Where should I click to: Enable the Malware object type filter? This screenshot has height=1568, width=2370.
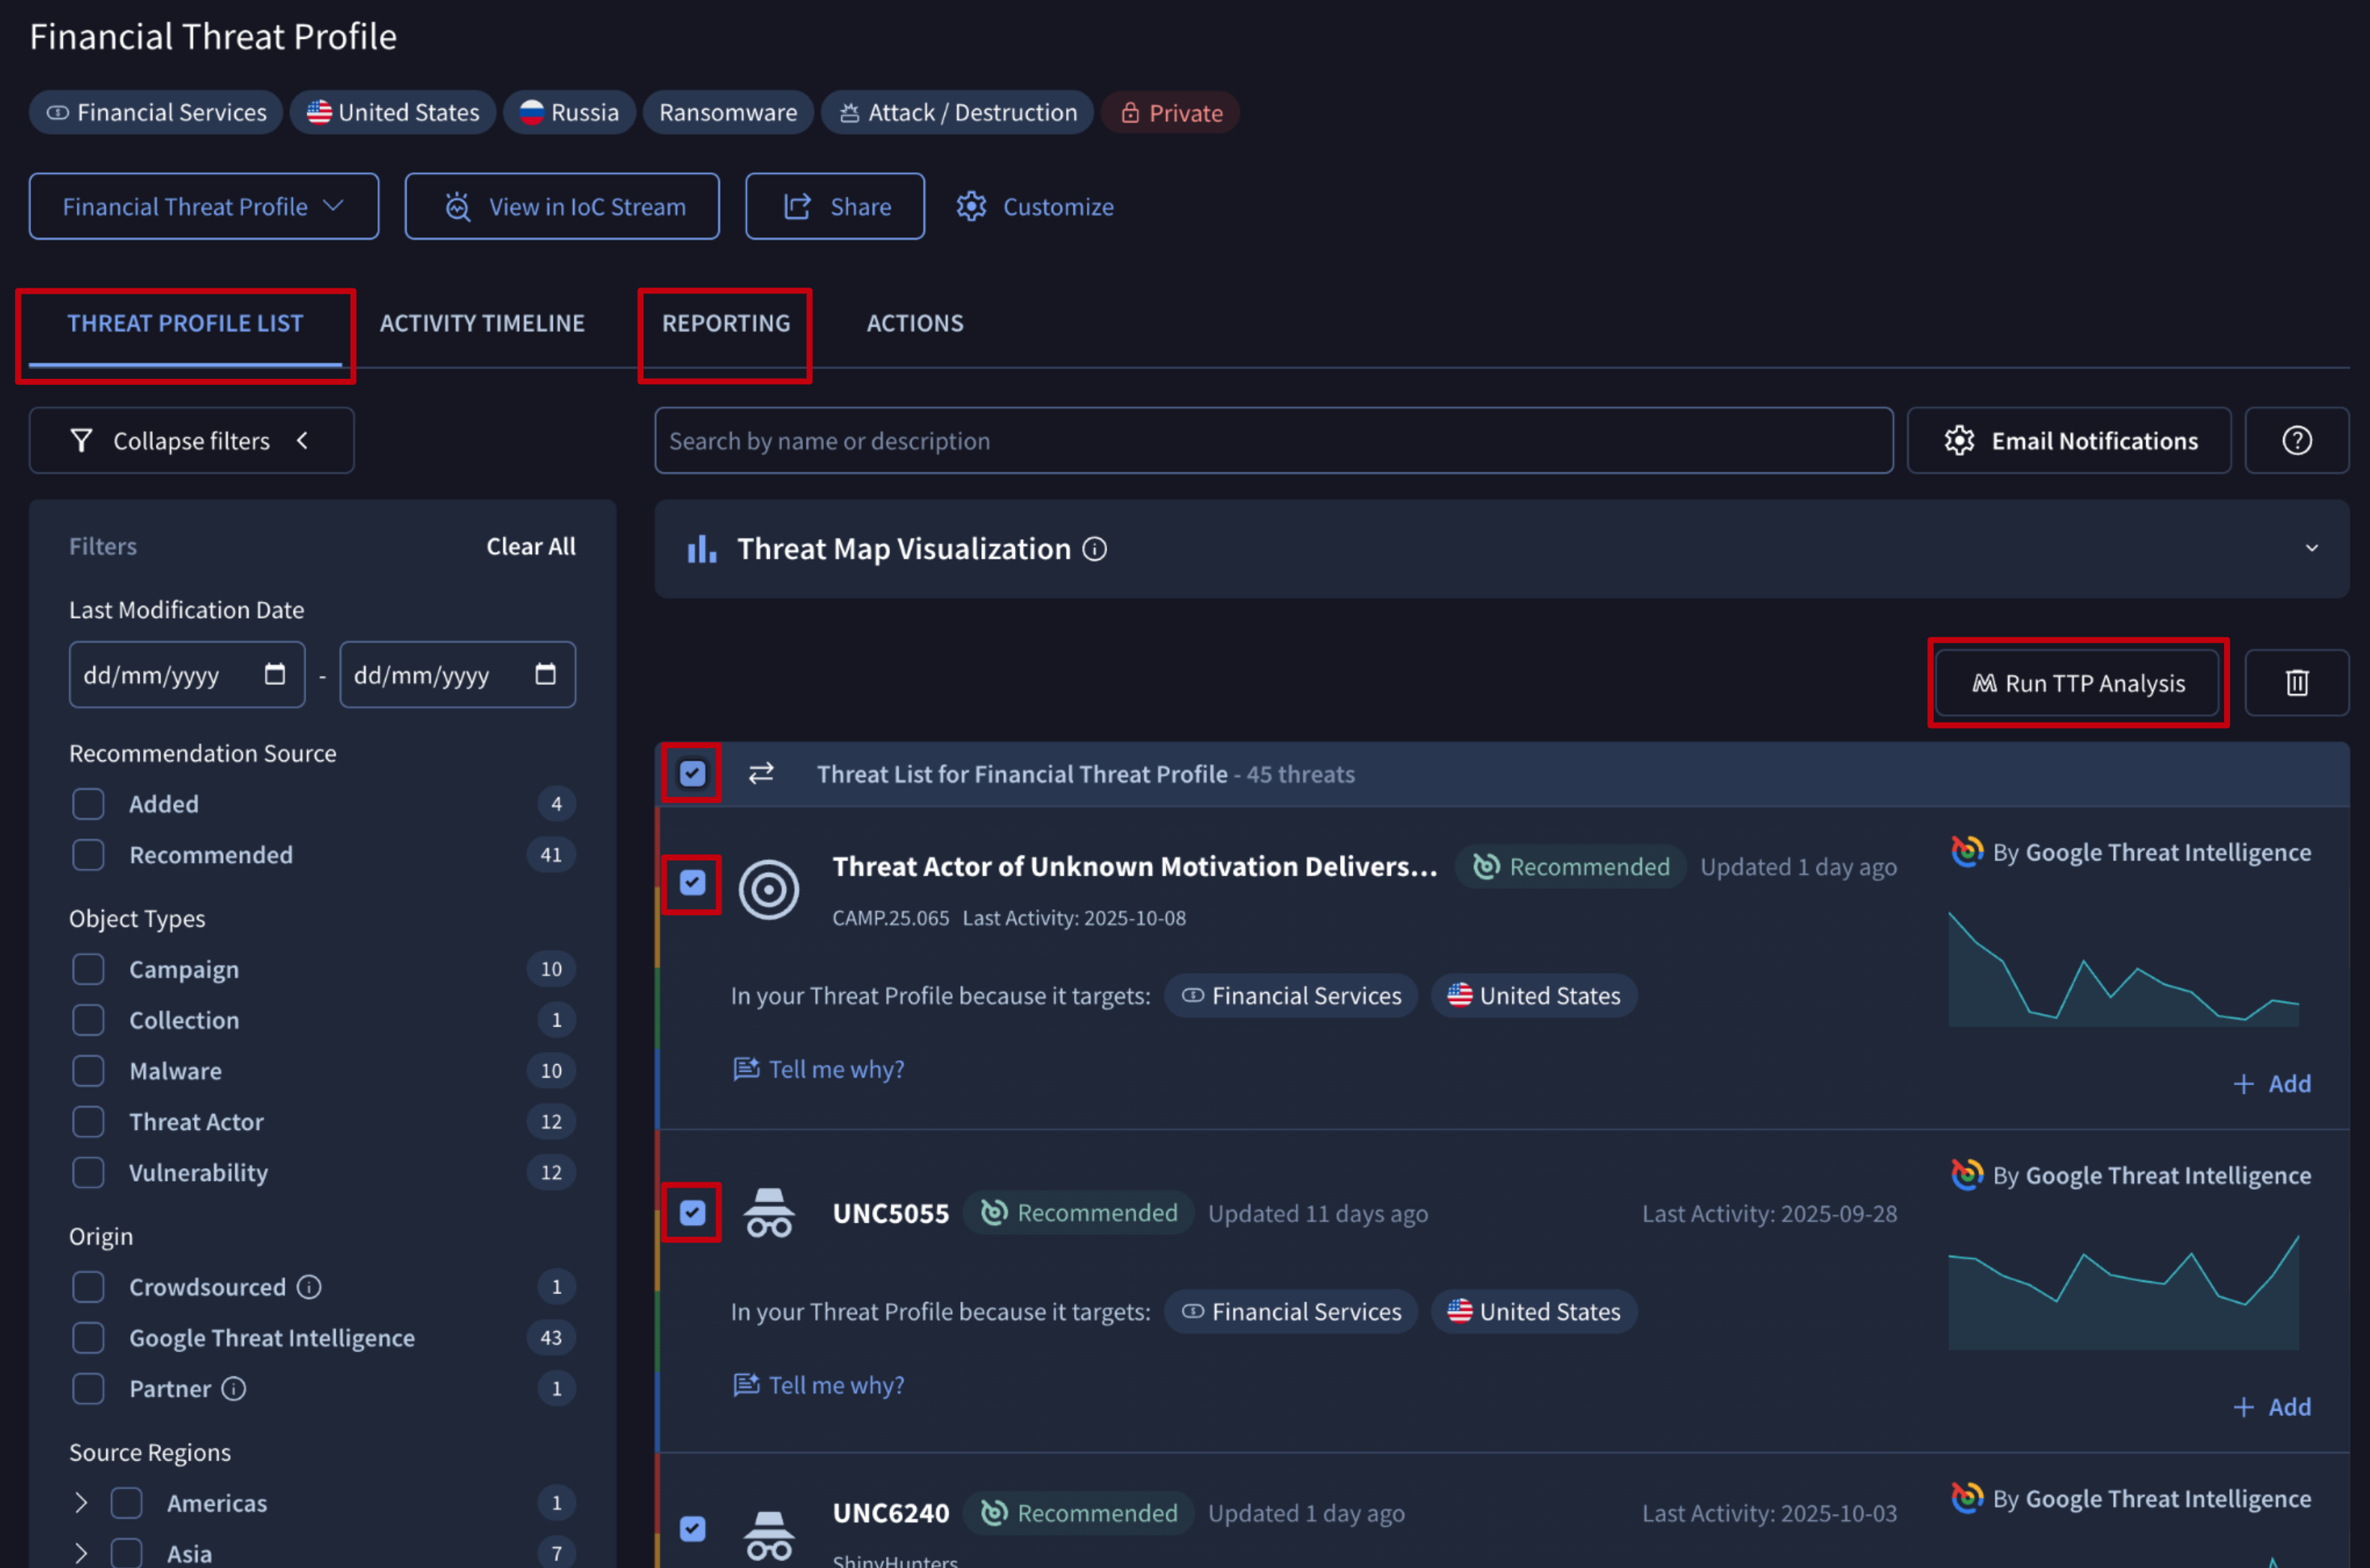point(89,1071)
